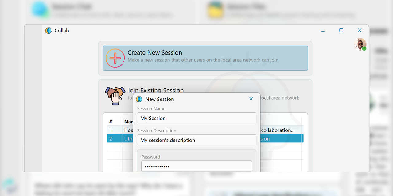Focus the Session Name field
The height and width of the screenshot is (196, 393).
tap(196, 118)
